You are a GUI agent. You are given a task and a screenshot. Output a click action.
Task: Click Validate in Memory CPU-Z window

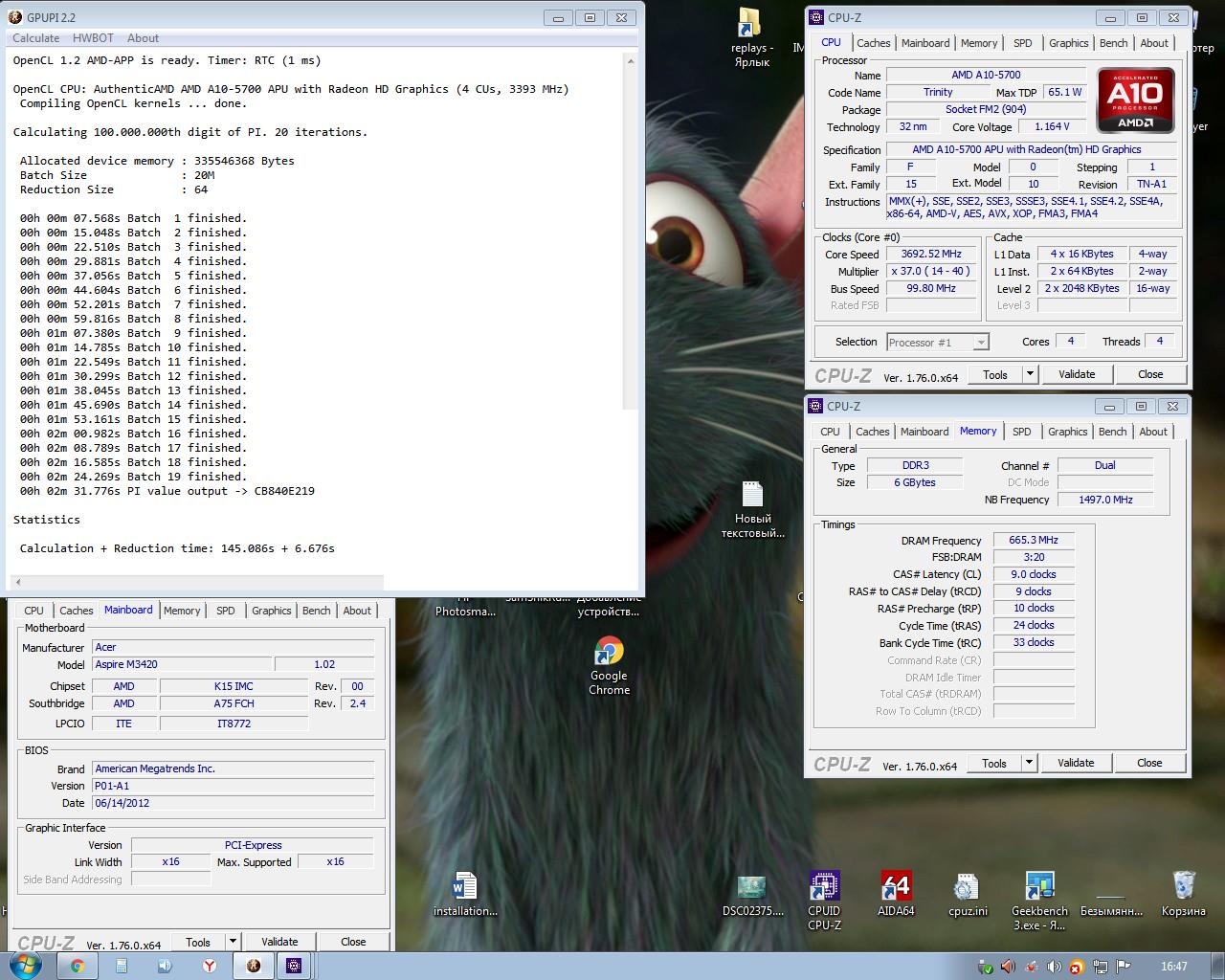[1076, 763]
